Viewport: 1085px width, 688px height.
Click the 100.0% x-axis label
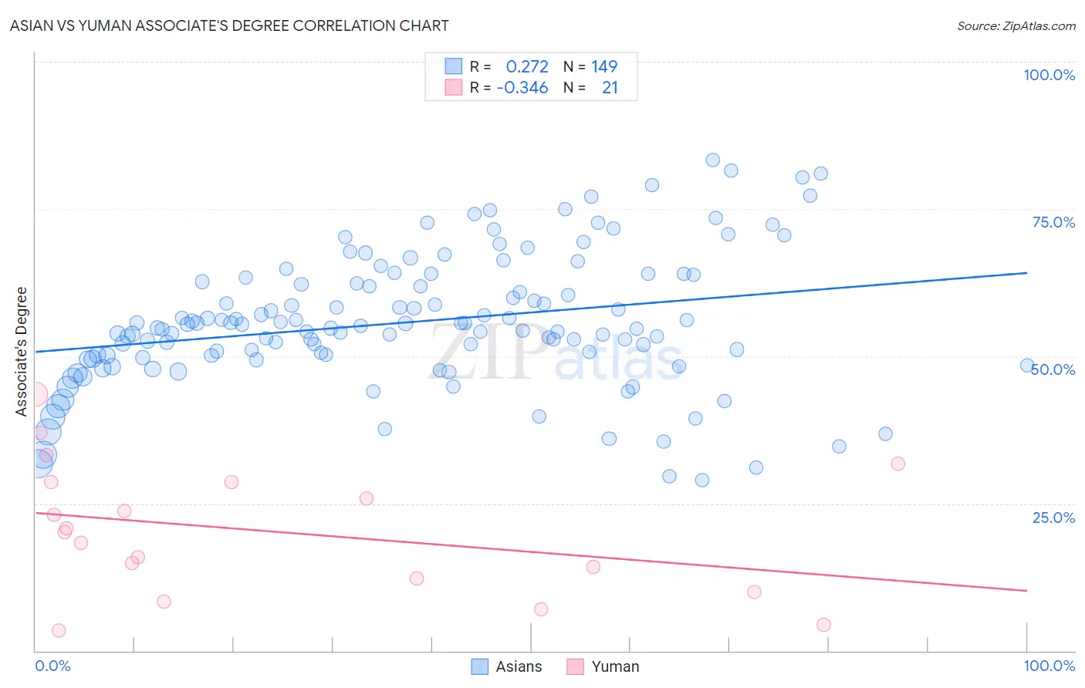tap(1049, 666)
